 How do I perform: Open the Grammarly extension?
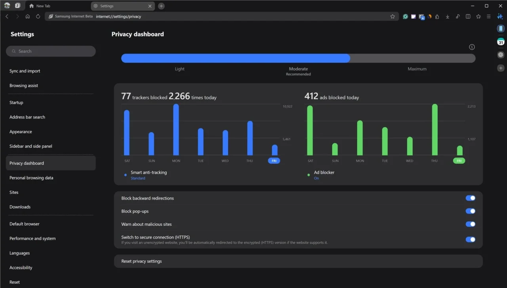405,16
